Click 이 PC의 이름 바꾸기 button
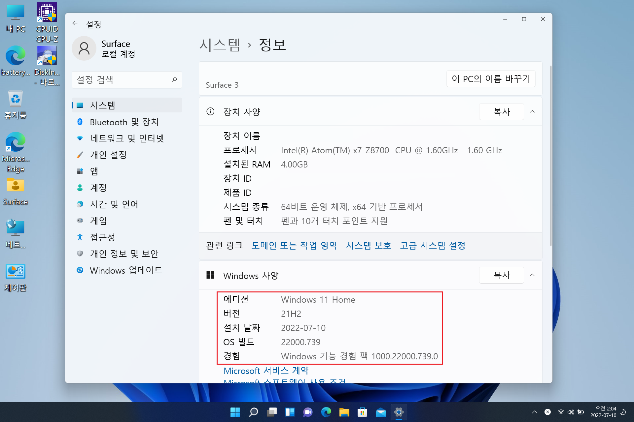The image size is (634, 422). (x=491, y=78)
